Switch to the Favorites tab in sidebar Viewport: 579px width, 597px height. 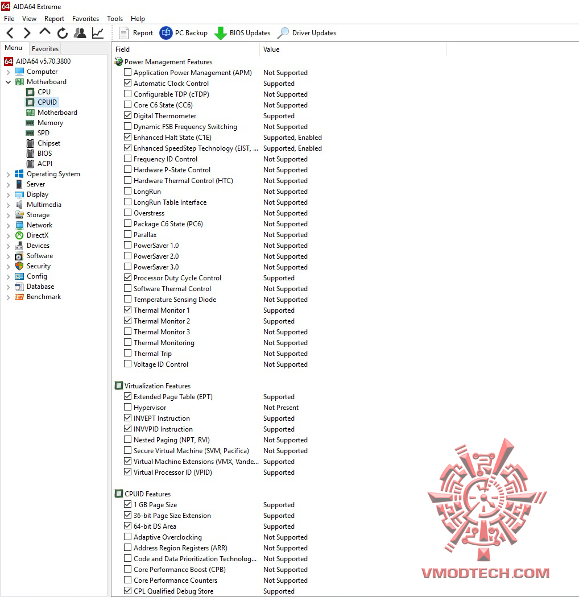tap(45, 49)
